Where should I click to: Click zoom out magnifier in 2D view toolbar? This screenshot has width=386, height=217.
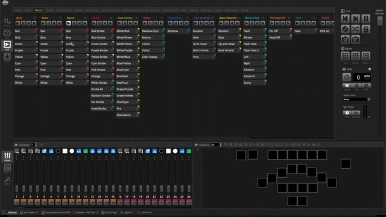pos(231,145)
